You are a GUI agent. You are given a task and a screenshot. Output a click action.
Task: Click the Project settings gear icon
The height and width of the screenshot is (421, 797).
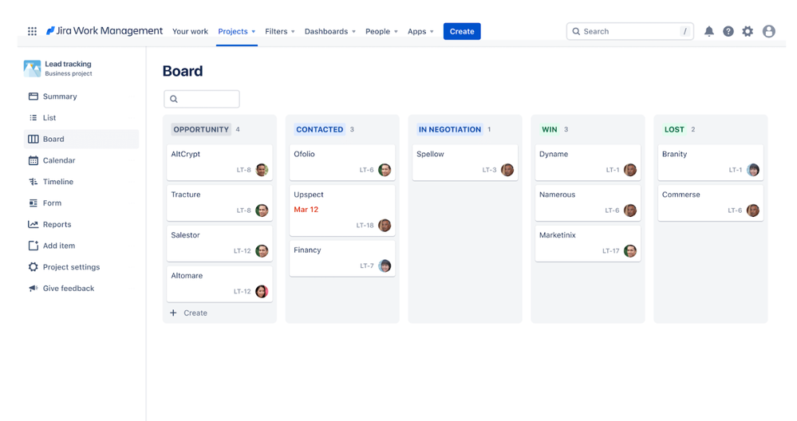coord(33,267)
